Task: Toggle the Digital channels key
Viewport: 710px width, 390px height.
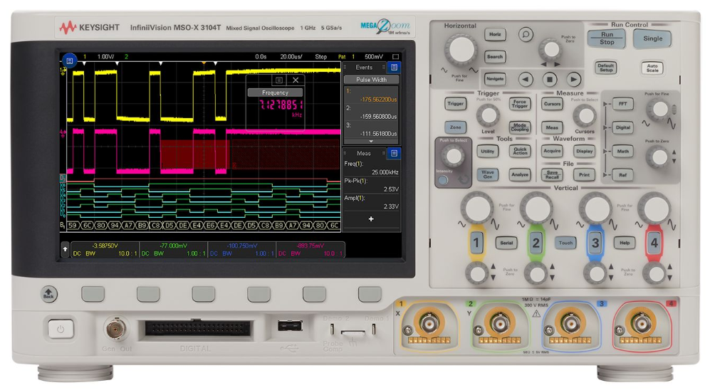Action: tap(622, 127)
